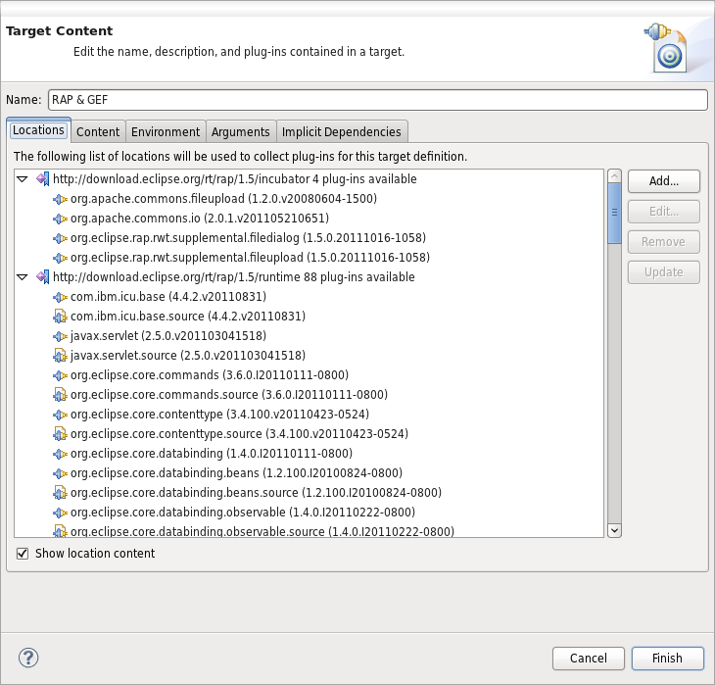Go to the Implicit Dependencies tab
The width and height of the screenshot is (715, 685).
(341, 132)
